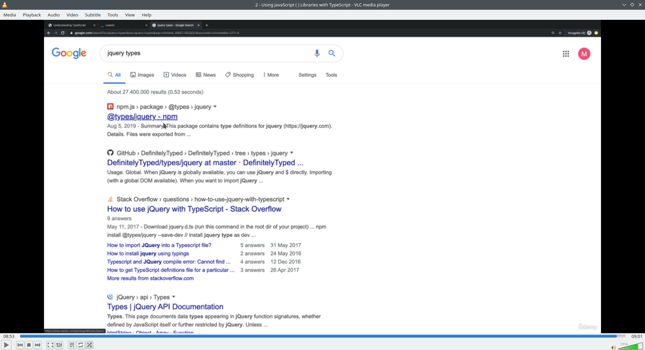Viewport: 645px width, 350px height.
Task: Click the total duration 09:01 label
Action: pos(637,336)
